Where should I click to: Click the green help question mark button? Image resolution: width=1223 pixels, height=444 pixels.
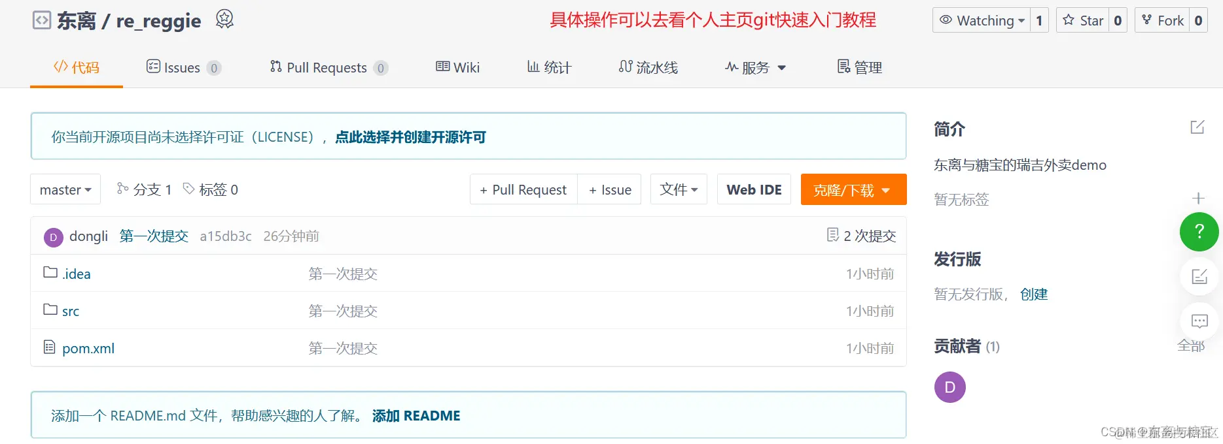pyautogui.click(x=1199, y=231)
